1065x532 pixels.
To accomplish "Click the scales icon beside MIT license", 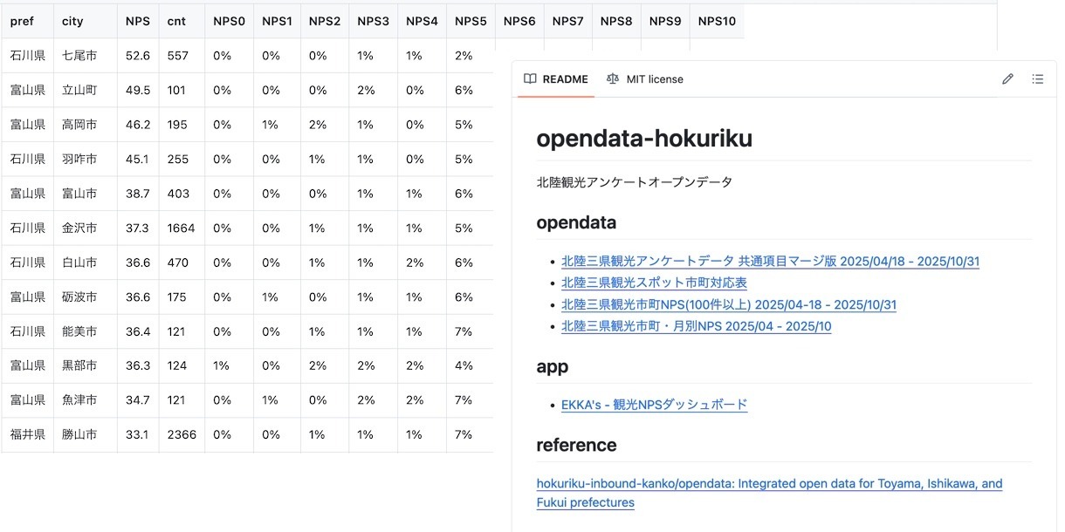I will coord(613,79).
